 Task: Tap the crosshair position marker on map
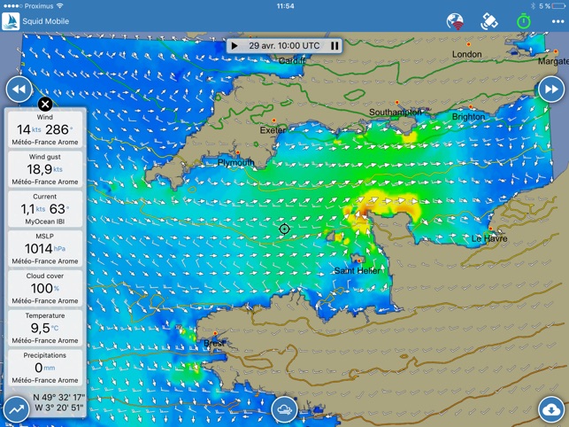(285, 229)
